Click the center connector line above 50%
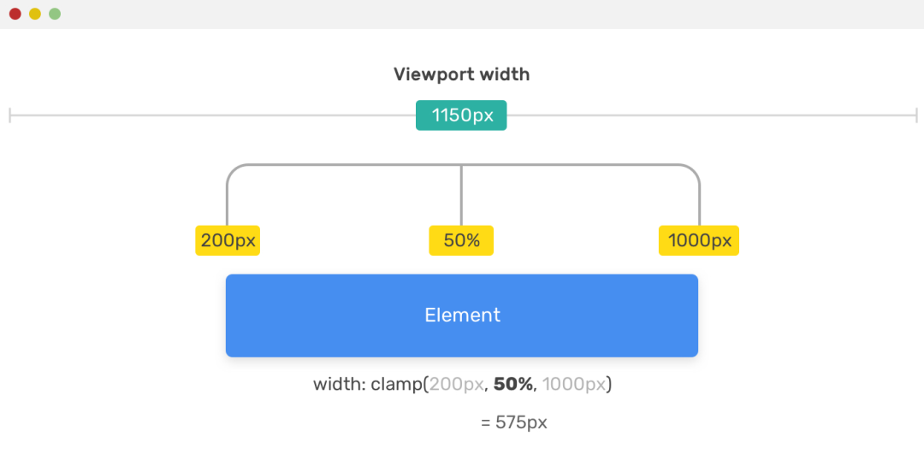This screenshot has width=924, height=460. [x=461, y=196]
